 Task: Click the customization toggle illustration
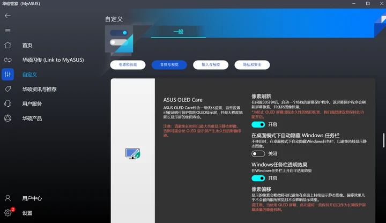119,39
